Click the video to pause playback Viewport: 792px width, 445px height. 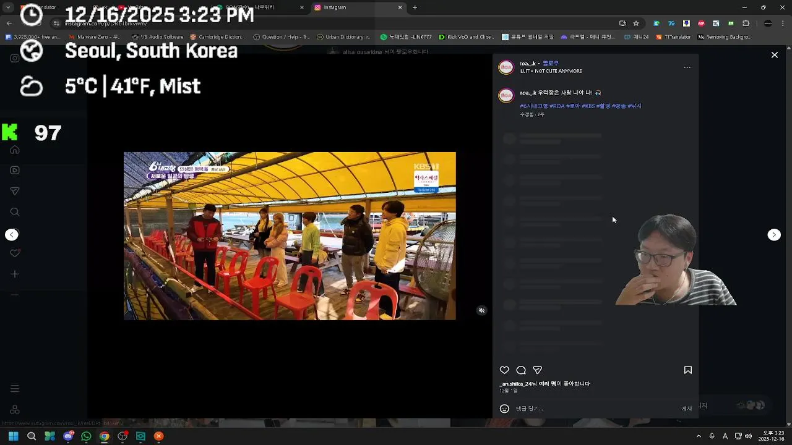290,236
